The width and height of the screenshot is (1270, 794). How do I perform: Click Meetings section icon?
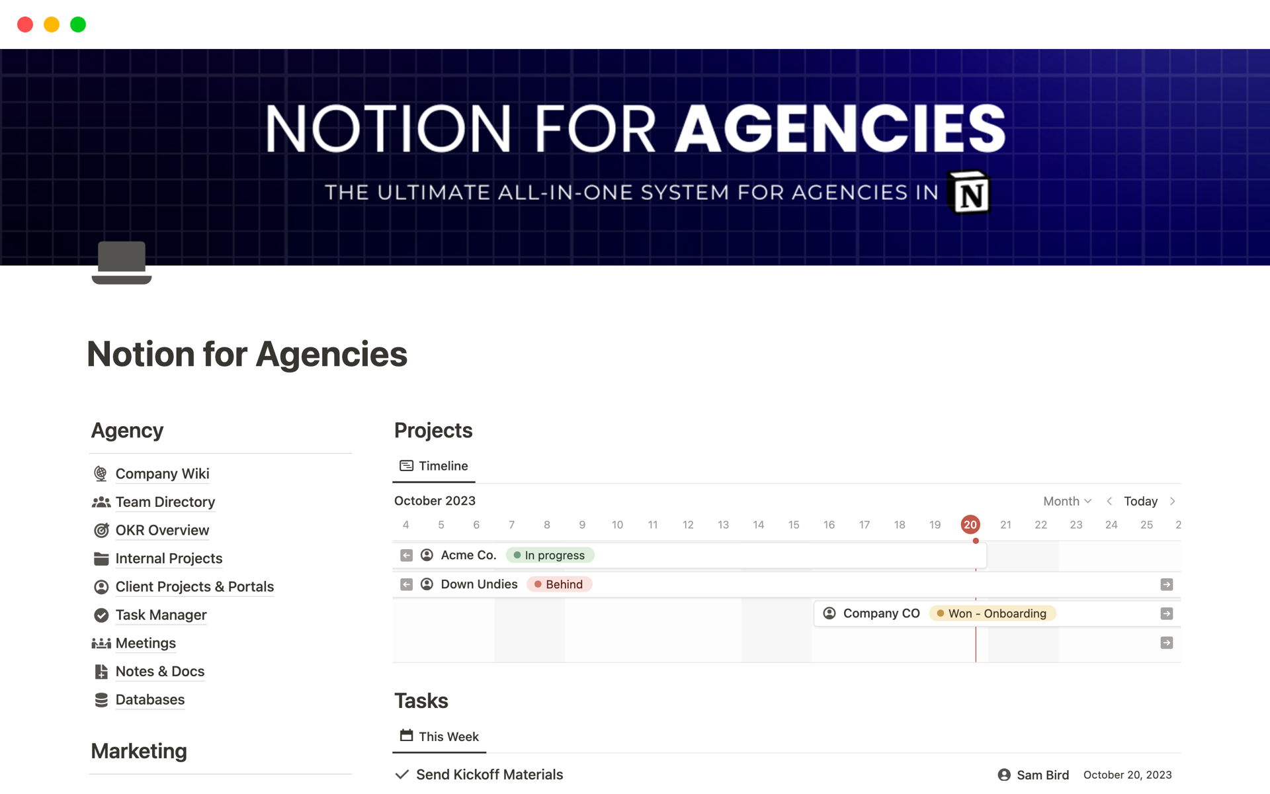point(100,642)
